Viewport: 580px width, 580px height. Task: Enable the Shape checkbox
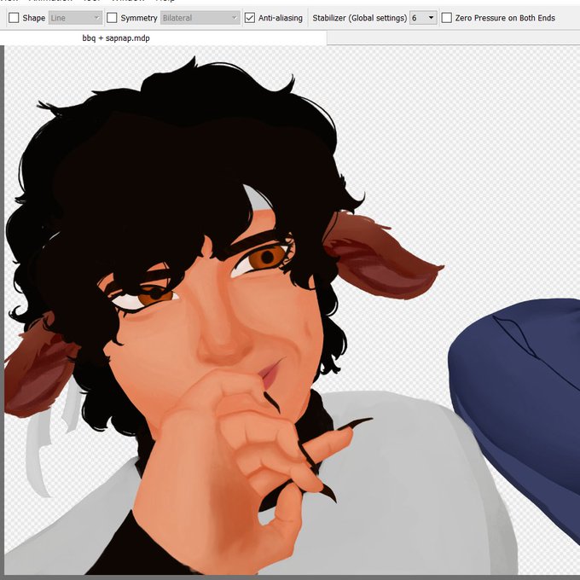pyautogui.click(x=14, y=18)
